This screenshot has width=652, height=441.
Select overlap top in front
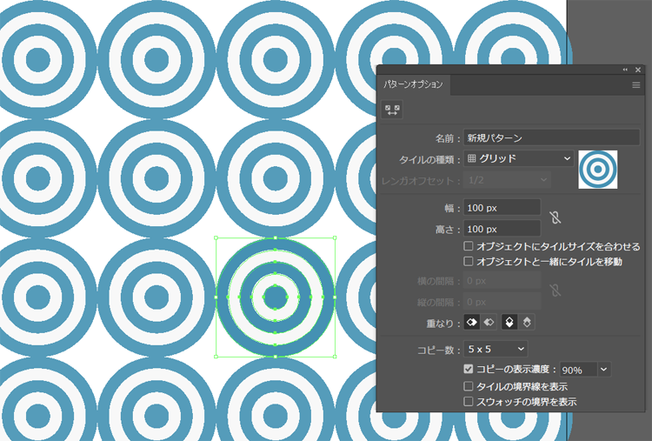509,322
